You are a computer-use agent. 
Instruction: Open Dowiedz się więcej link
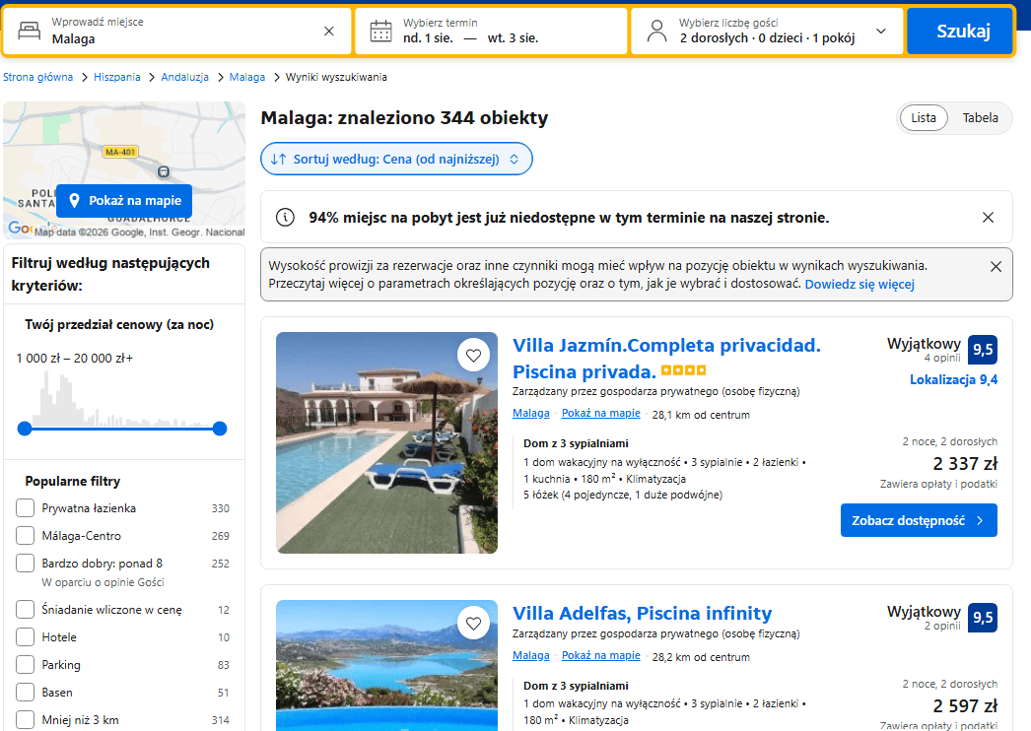[x=859, y=284]
